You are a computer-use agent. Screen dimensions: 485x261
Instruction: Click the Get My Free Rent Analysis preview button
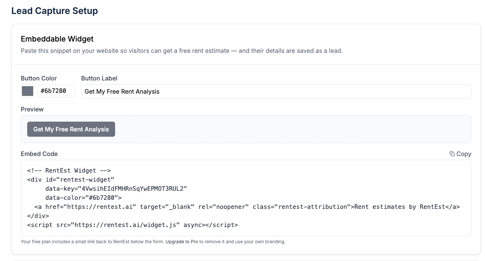tap(71, 129)
